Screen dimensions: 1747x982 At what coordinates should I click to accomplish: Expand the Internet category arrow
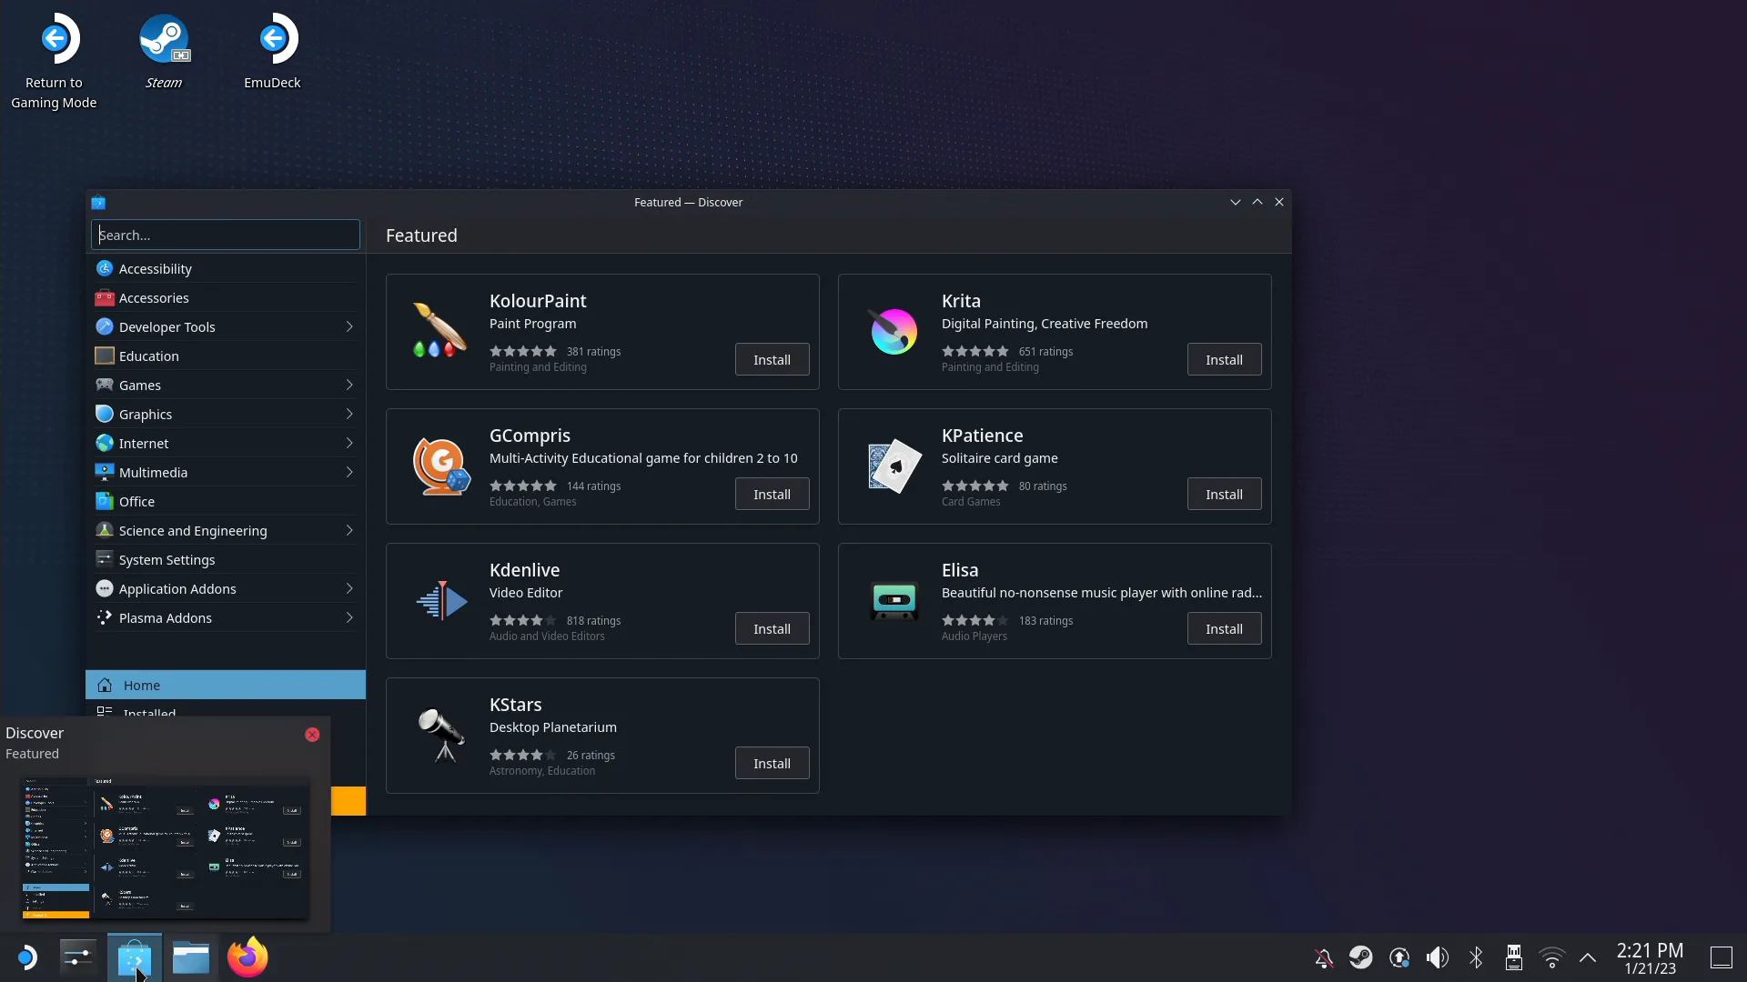[349, 443]
